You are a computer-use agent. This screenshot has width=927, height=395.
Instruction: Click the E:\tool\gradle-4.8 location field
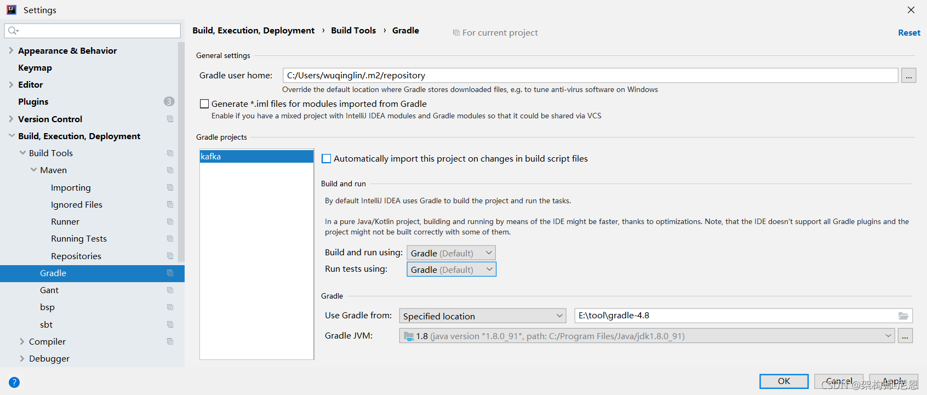(x=743, y=316)
